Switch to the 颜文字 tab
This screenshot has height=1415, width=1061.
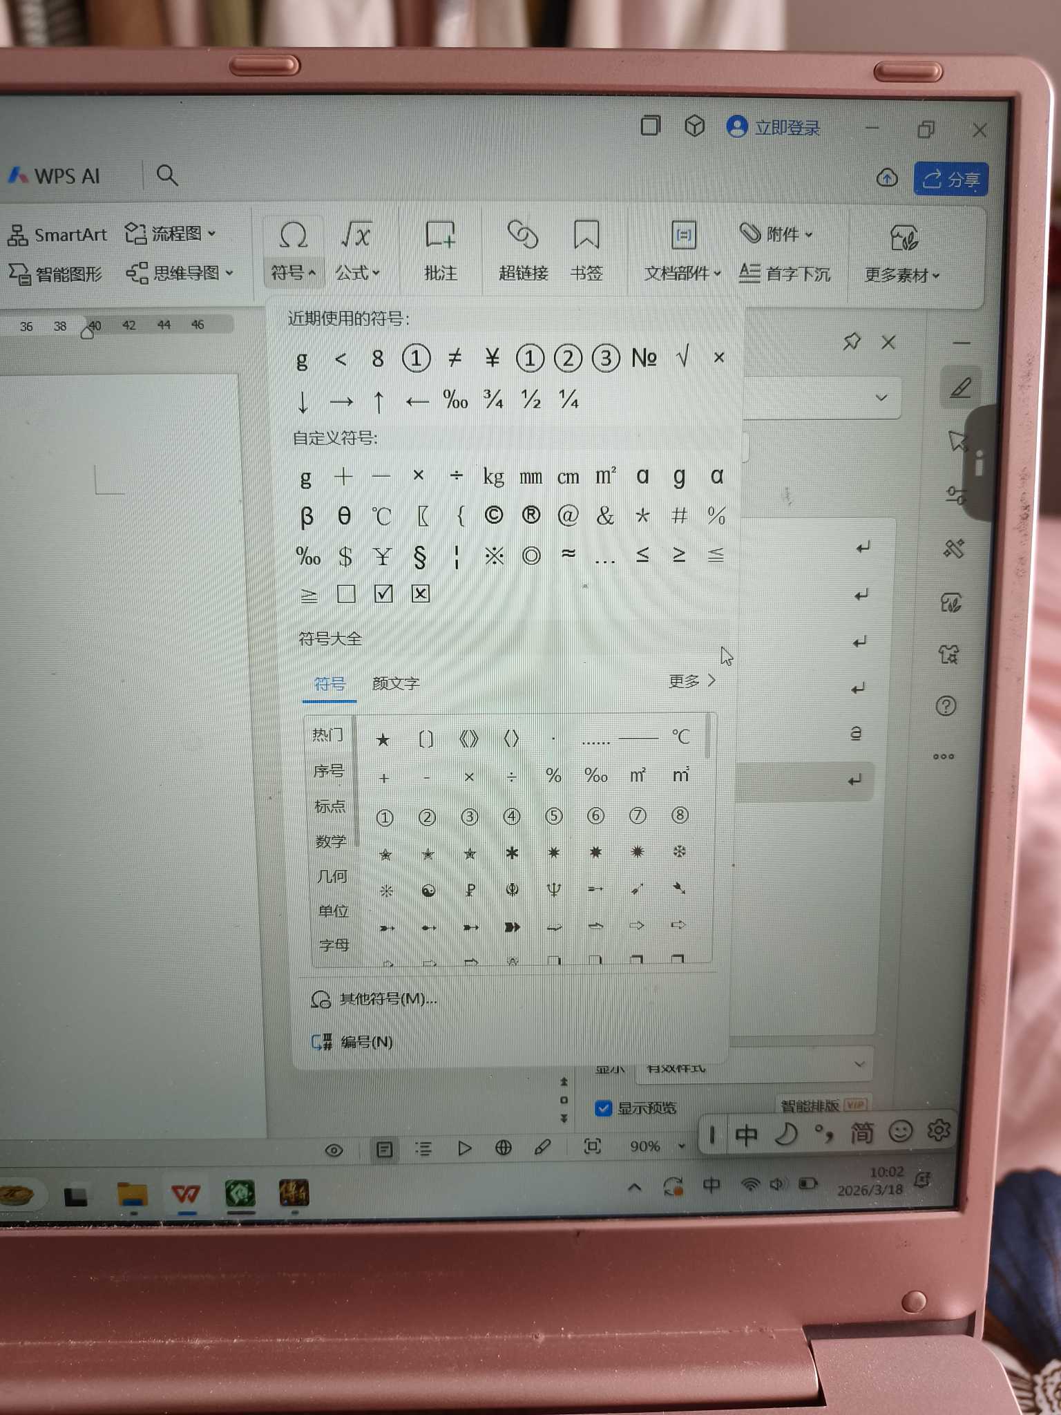[x=395, y=683]
